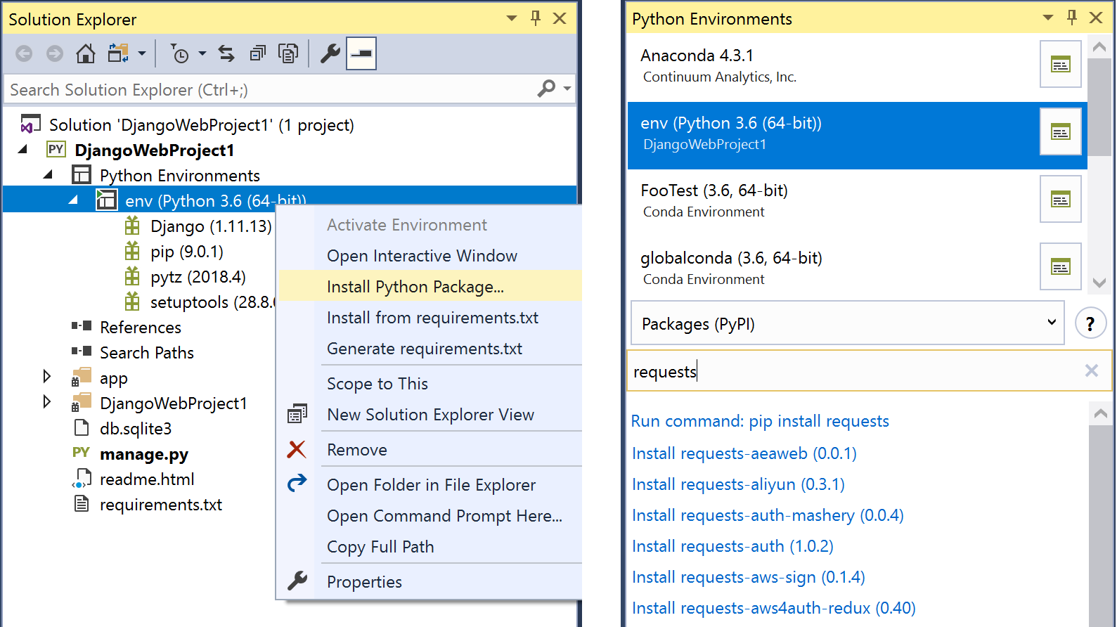
Task: Open the Switch Views dropdown arrow
Action: coord(142,53)
